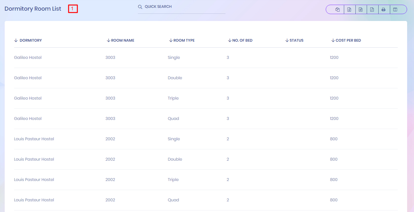
Task: Click the sort arrow beside Dormitory
Action: coord(16,40)
